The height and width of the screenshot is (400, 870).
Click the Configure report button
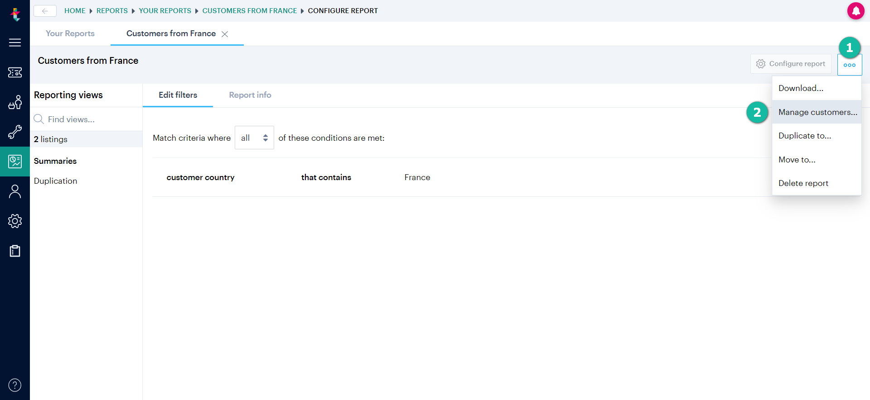pos(791,64)
